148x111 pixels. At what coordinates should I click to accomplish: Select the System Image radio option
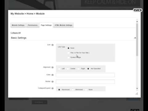(68, 57)
